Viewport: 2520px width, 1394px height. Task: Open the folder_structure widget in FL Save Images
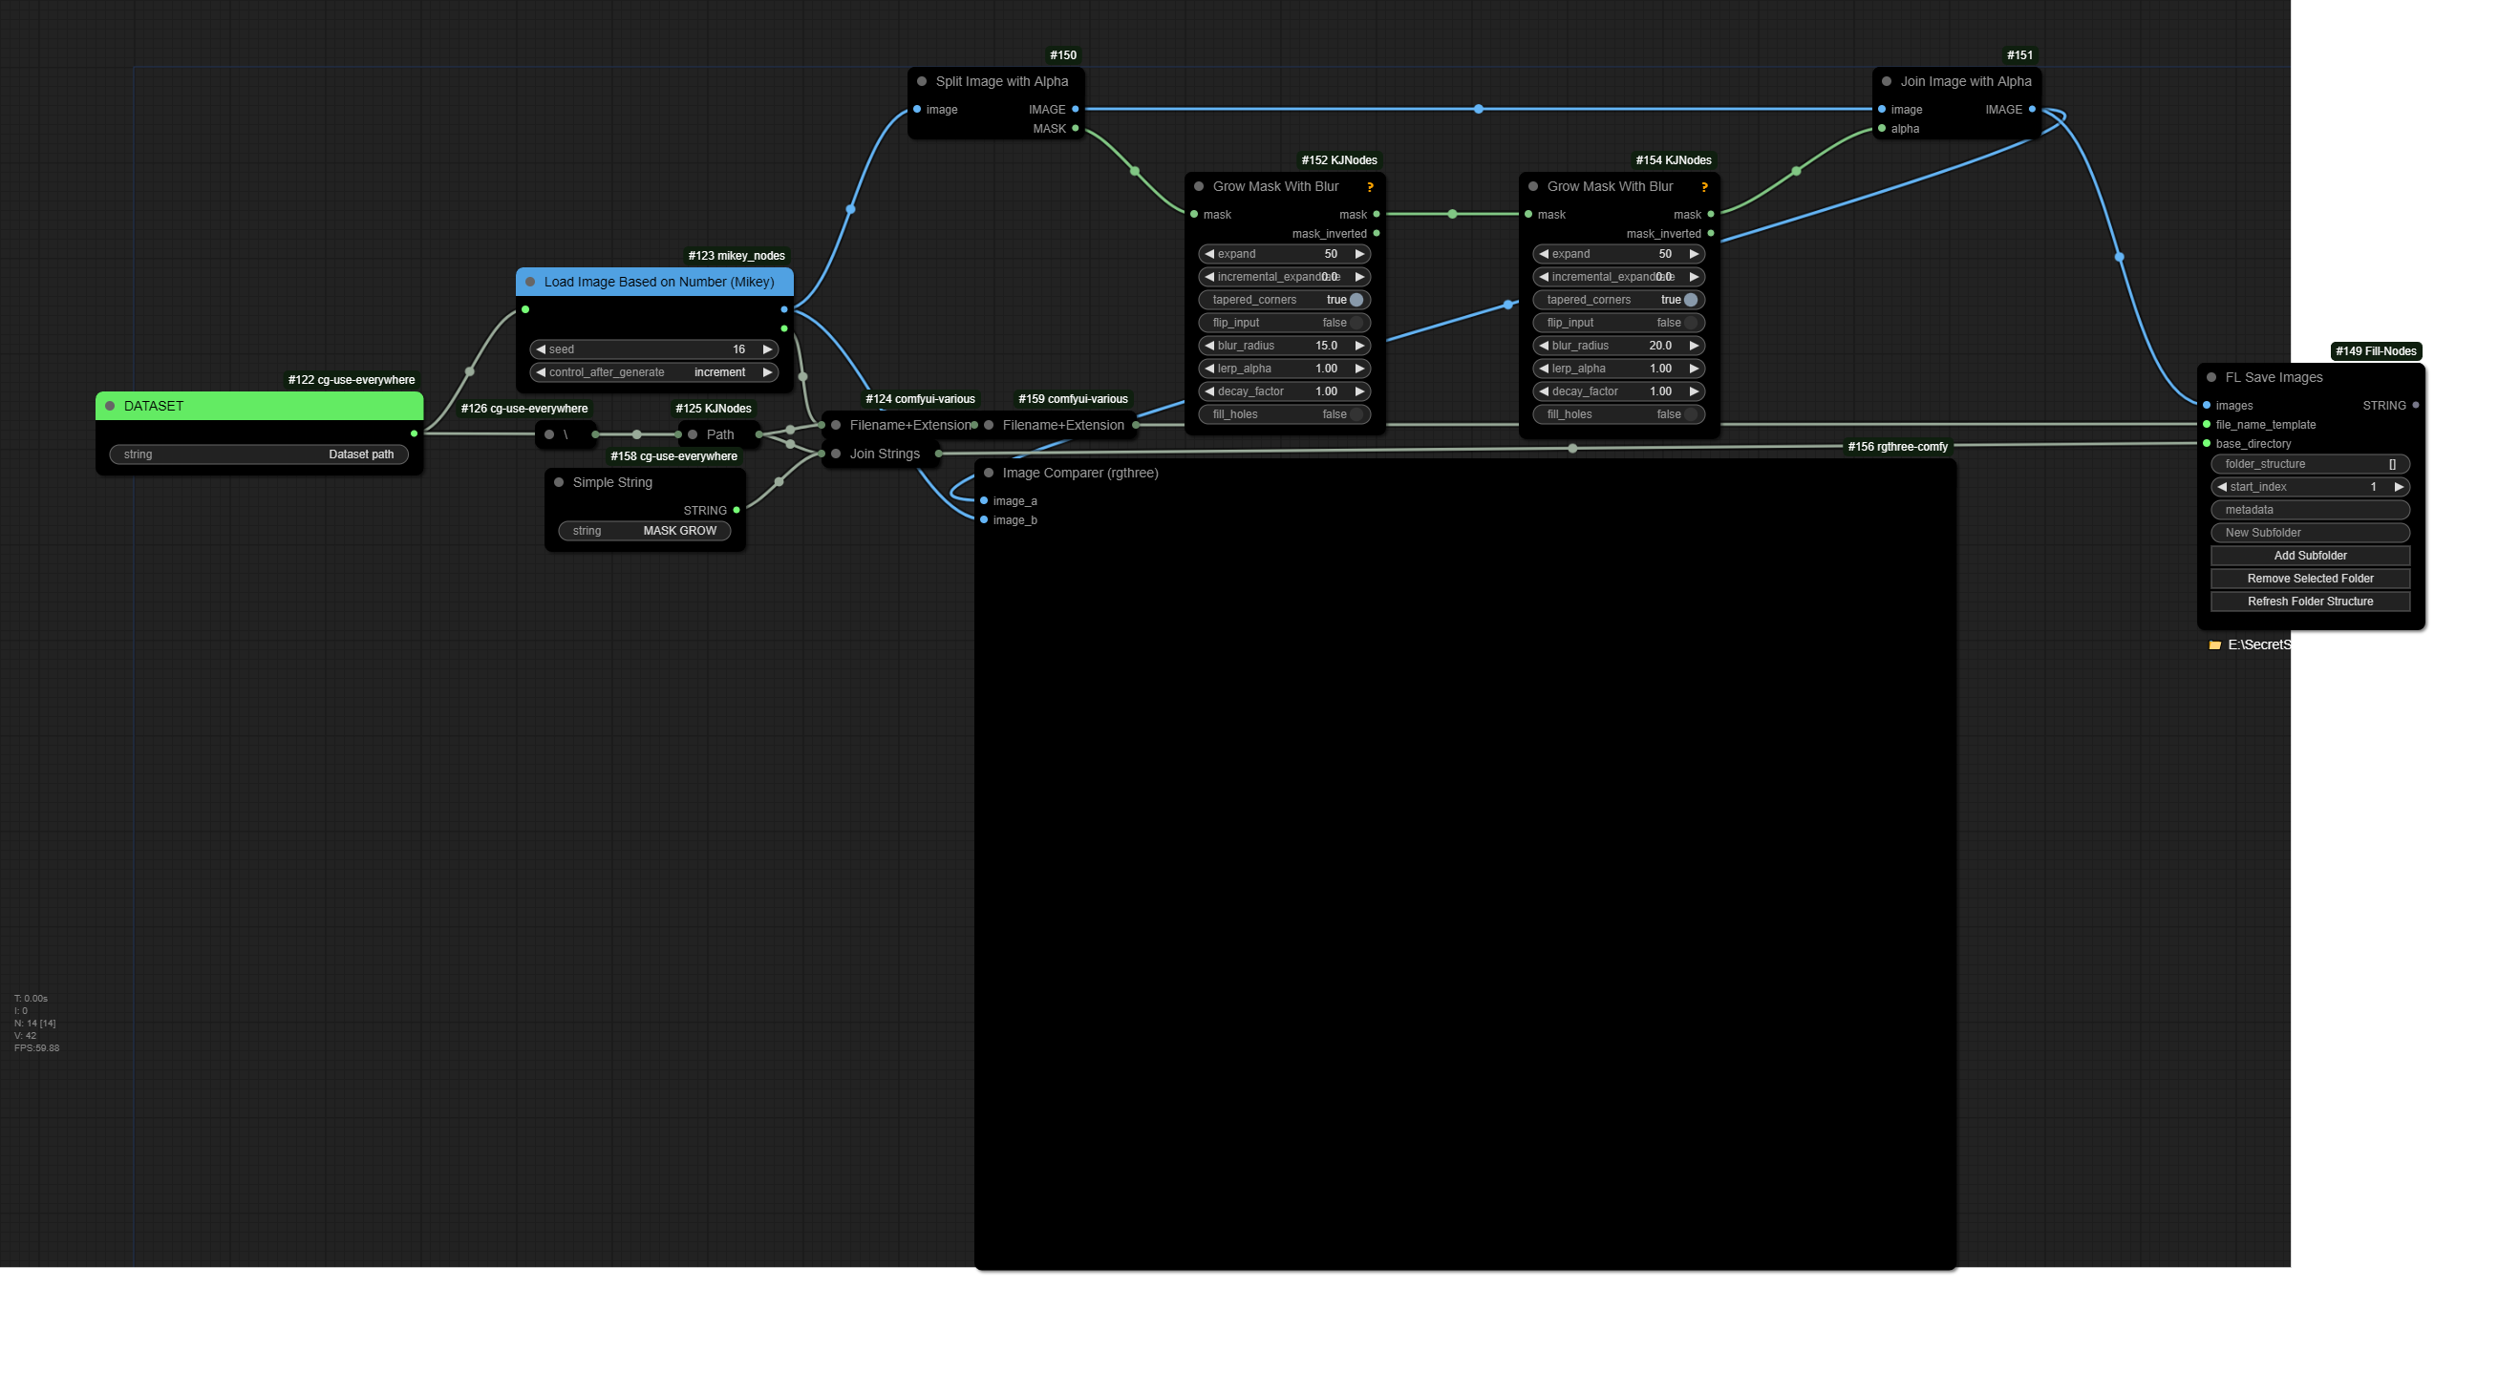pyautogui.click(x=2310, y=464)
